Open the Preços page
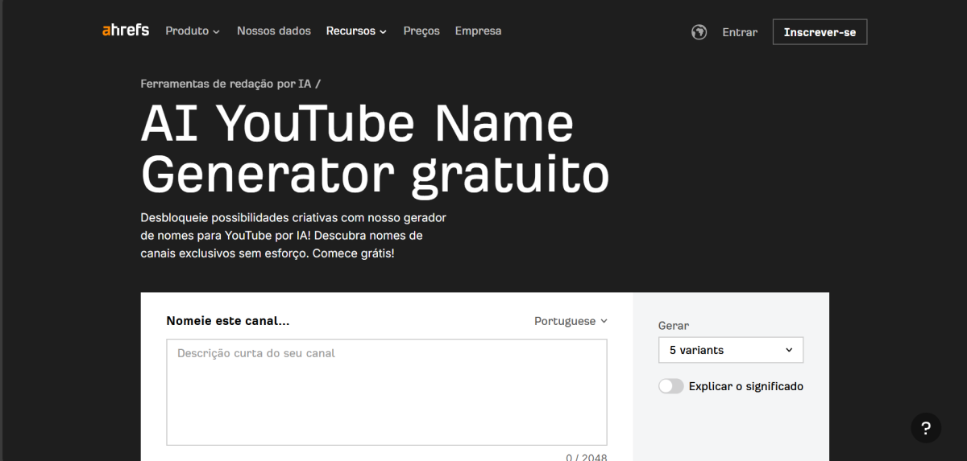The width and height of the screenshot is (967, 461). 421,31
